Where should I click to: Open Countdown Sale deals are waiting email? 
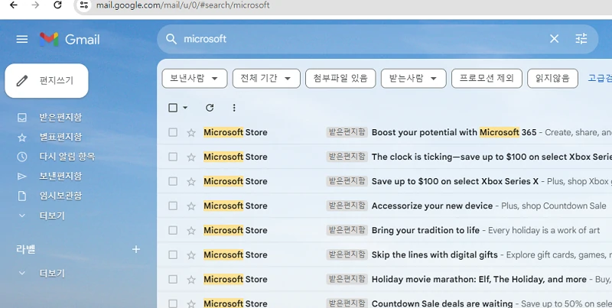tap(442, 303)
